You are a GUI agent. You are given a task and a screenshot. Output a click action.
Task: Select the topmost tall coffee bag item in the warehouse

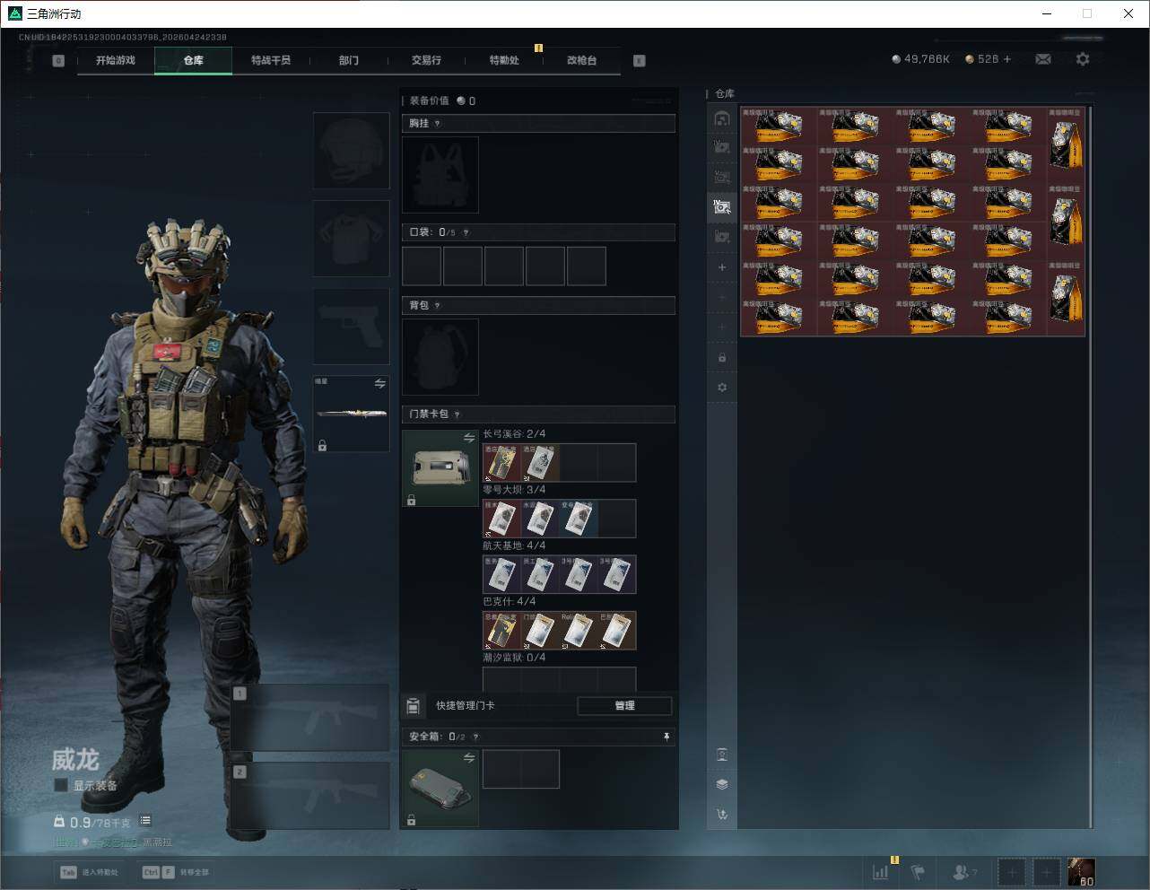click(1066, 145)
